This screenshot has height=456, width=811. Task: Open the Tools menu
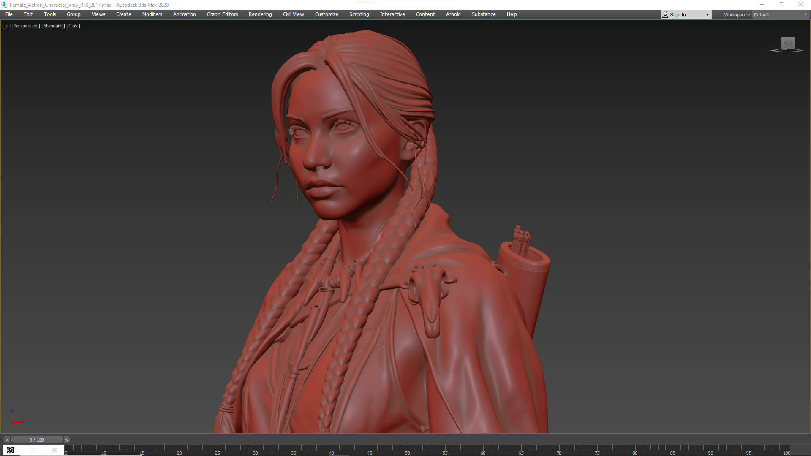coord(50,14)
